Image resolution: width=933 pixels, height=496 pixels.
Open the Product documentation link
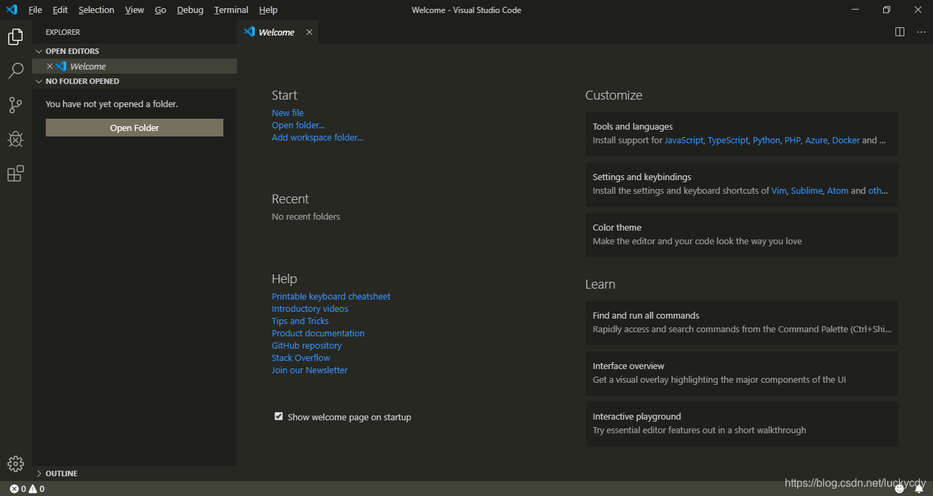coord(318,334)
